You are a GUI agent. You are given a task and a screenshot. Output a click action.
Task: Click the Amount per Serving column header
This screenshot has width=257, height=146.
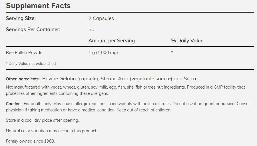pyautogui.click(x=111, y=41)
